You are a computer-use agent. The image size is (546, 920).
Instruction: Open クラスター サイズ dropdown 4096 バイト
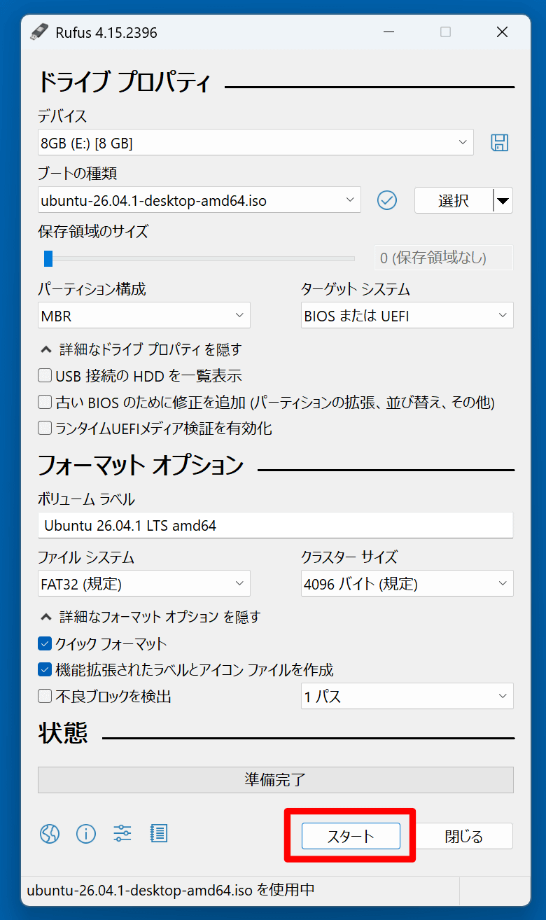tap(407, 583)
